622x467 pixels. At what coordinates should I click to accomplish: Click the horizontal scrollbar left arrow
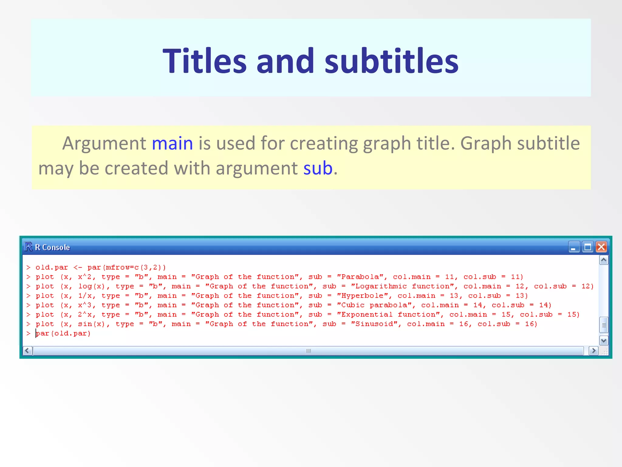[x=27, y=351]
